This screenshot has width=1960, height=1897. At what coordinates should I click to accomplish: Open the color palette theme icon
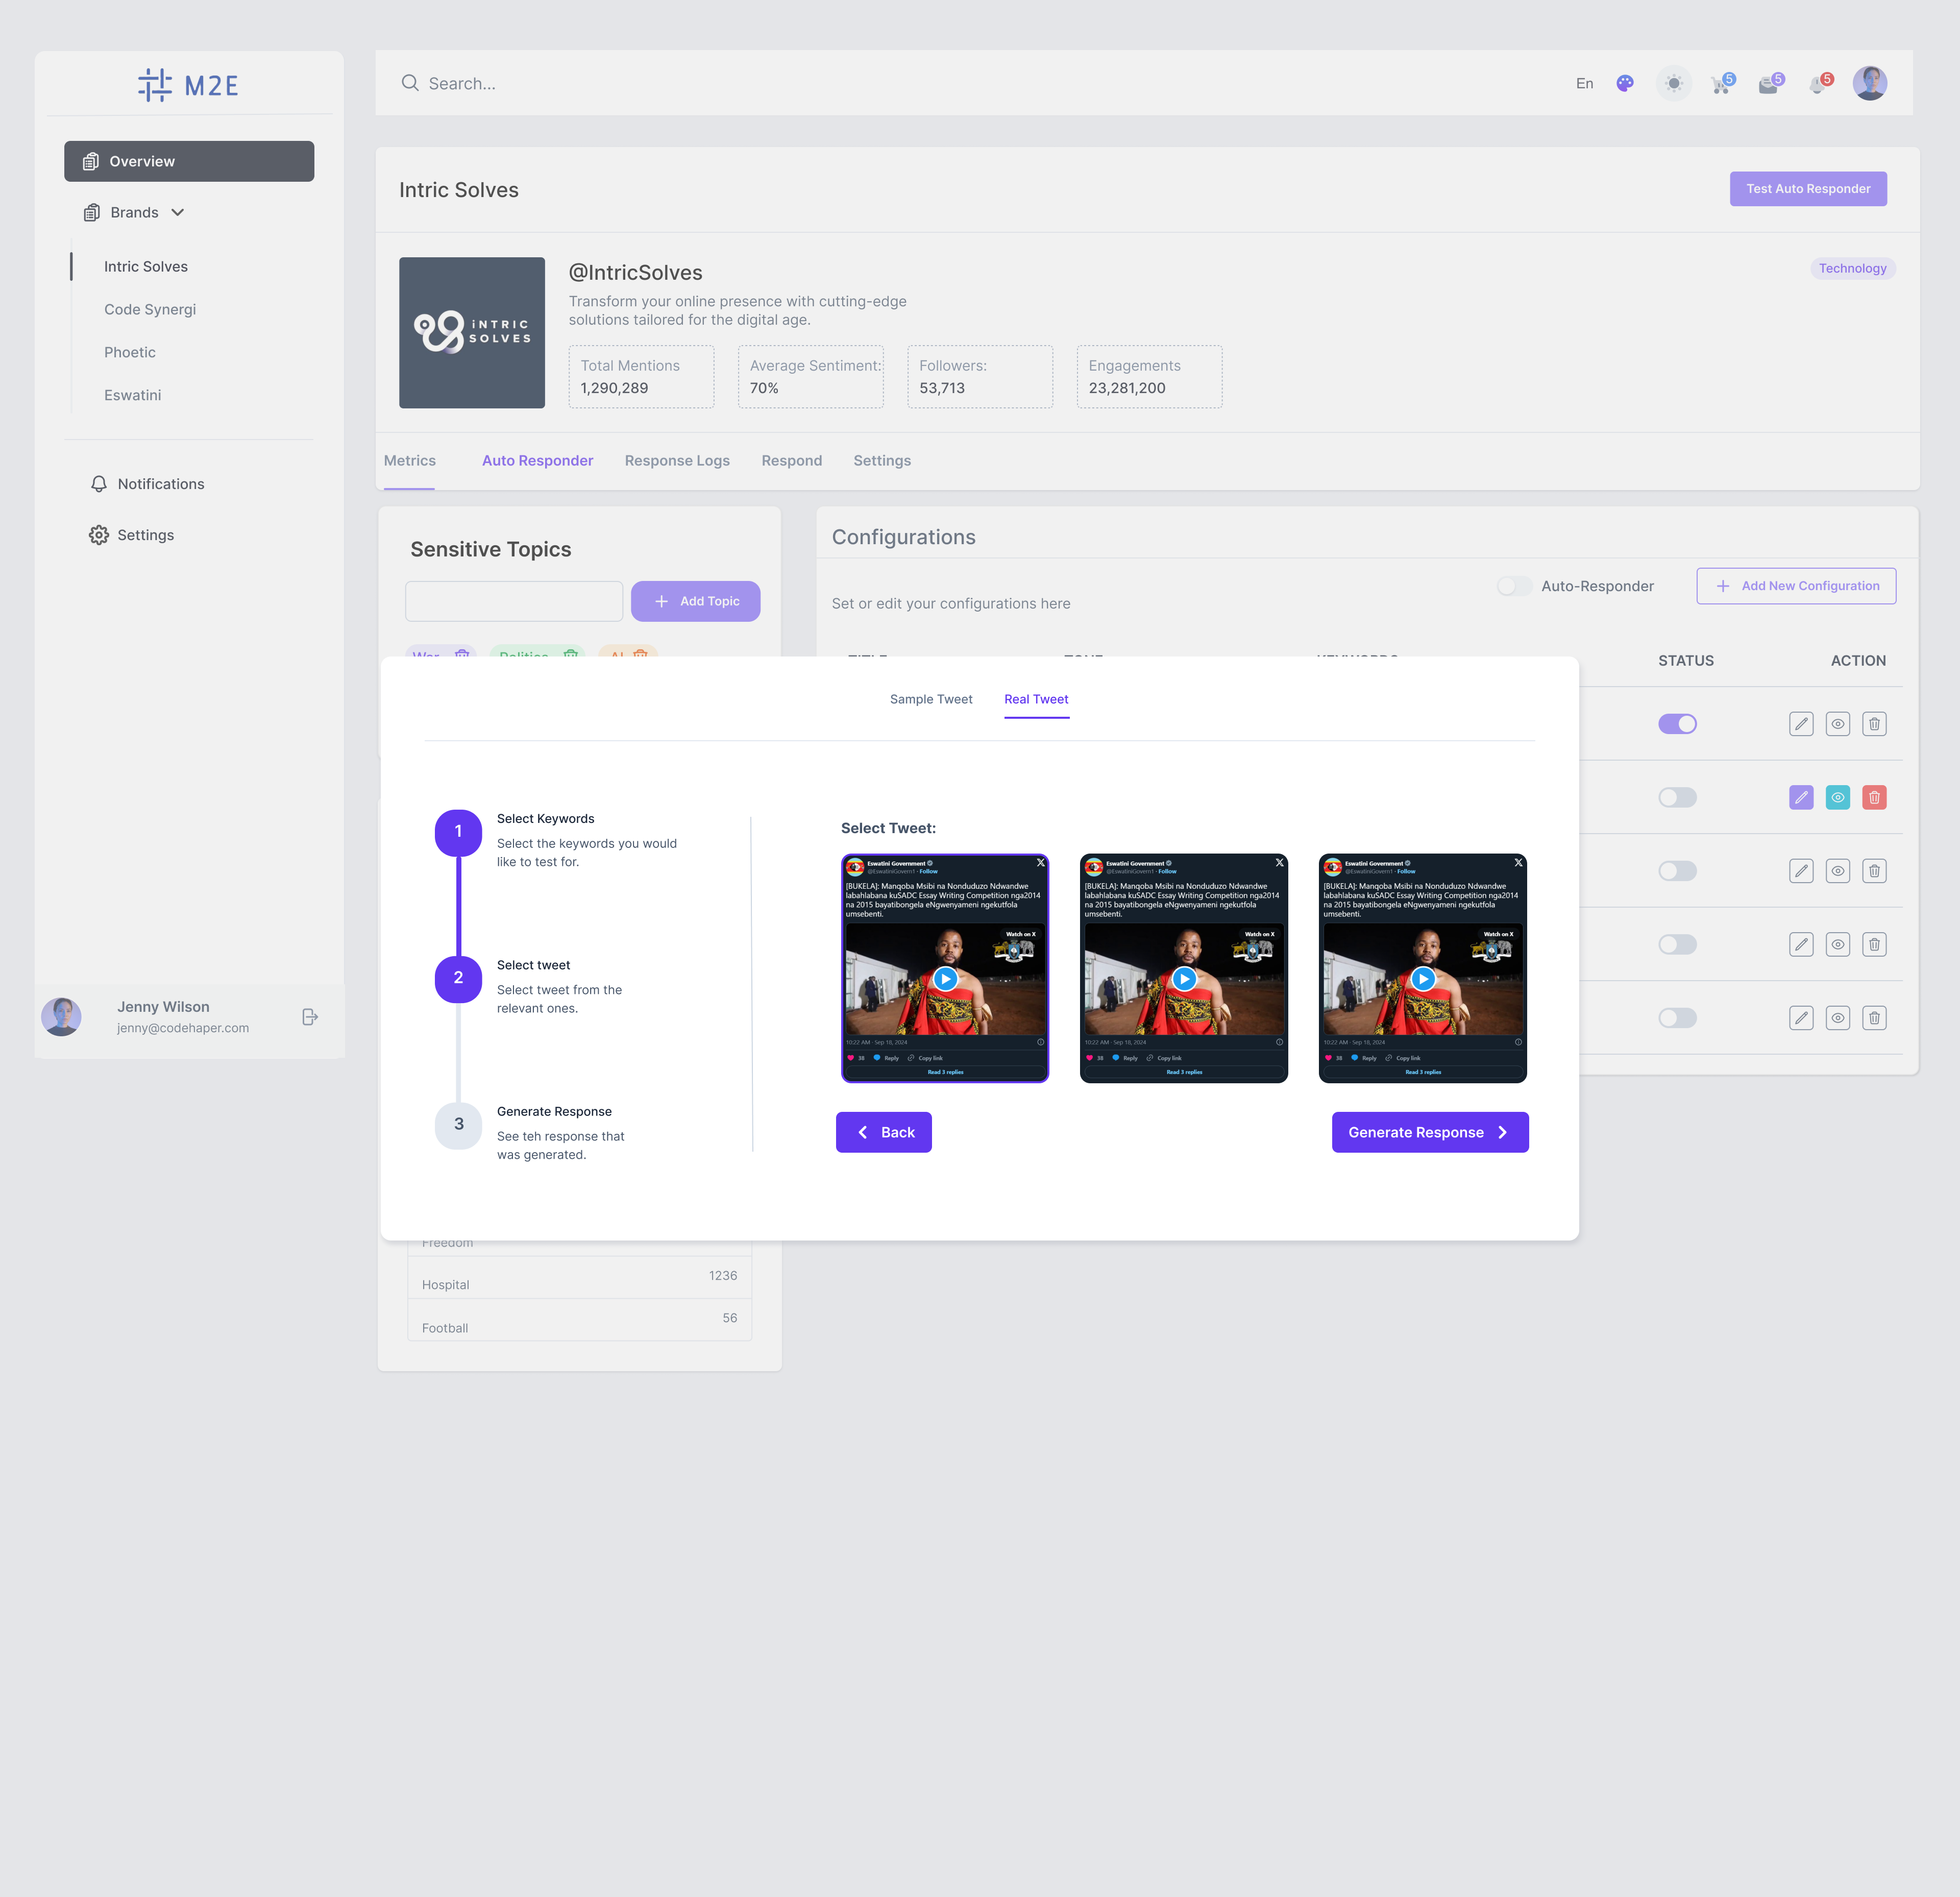click(x=1625, y=83)
